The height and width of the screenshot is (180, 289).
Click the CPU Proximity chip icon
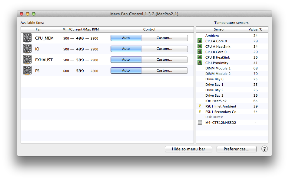[200, 63]
